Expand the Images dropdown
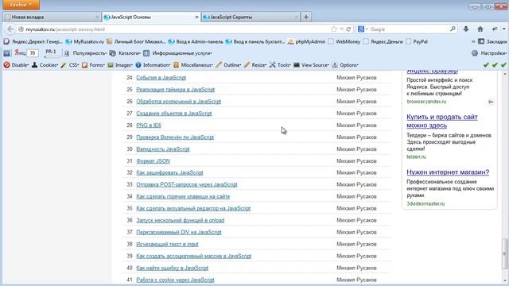The height and width of the screenshot is (286, 509). pyautogui.click(x=120, y=65)
